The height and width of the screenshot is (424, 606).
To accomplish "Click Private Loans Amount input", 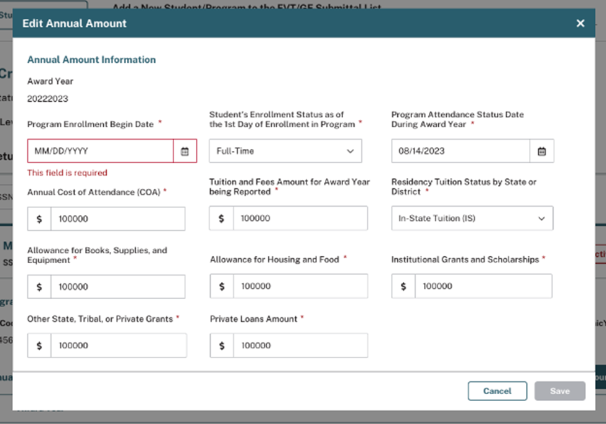I will click(300, 346).
